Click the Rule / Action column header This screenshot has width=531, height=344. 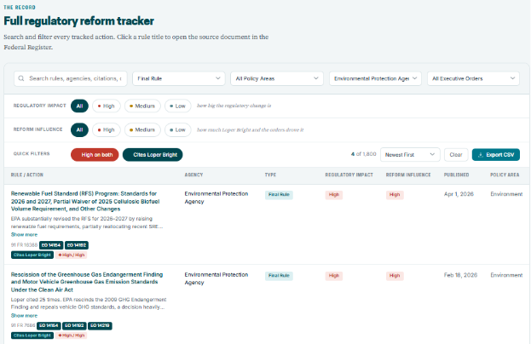pyautogui.click(x=26, y=175)
